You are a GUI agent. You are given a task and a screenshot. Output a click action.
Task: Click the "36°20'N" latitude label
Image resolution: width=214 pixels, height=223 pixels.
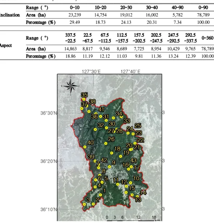pyautogui.click(x=48, y=161)
